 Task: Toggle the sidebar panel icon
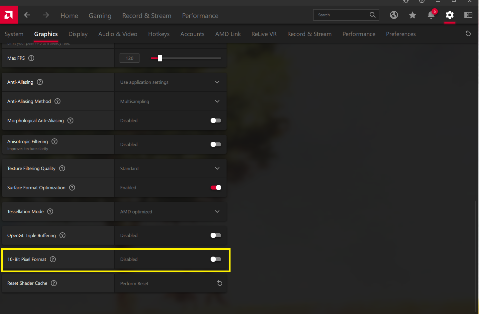pos(468,15)
